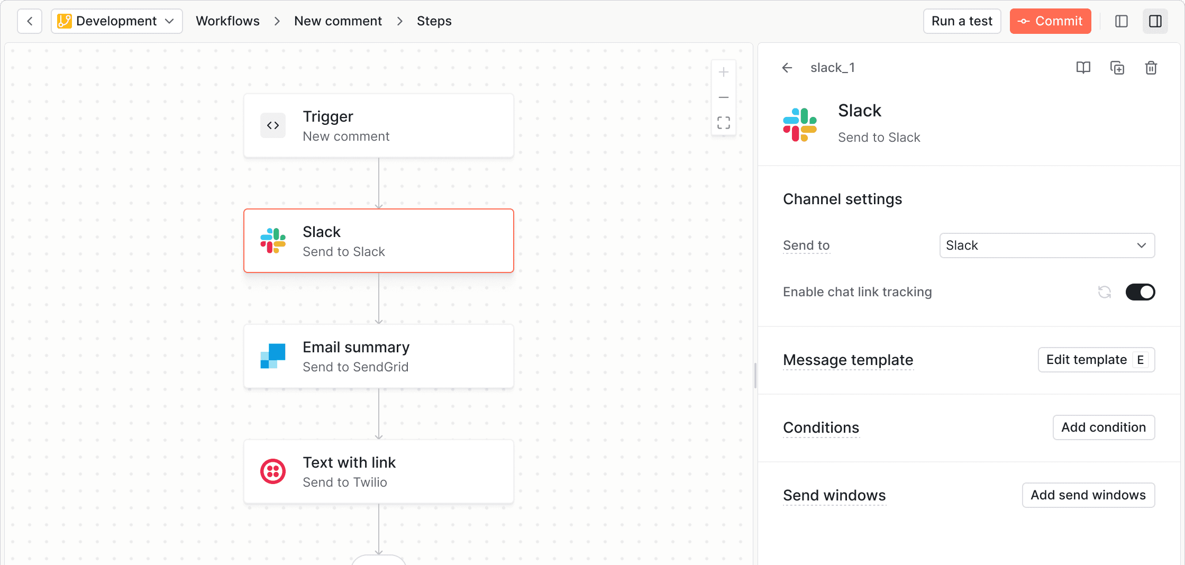Go to the Workflows breadcrumb
The image size is (1185, 565).
tap(227, 21)
